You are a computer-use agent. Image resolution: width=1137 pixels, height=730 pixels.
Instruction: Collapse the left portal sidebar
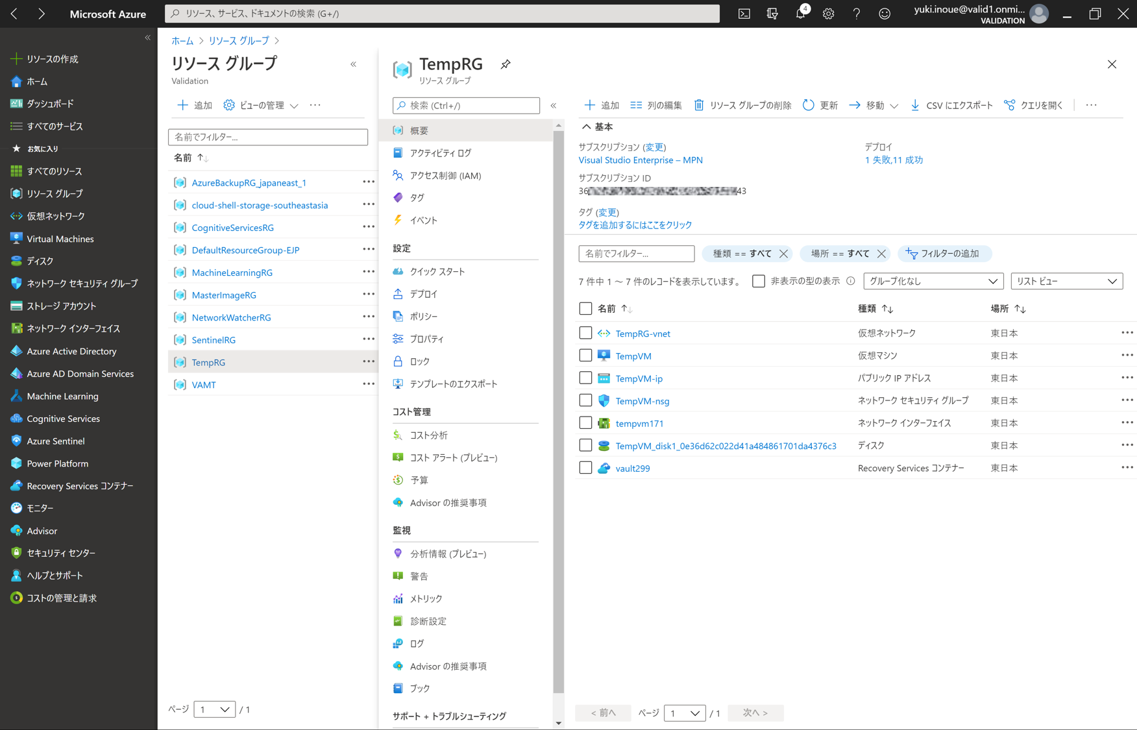pyautogui.click(x=148, y=38)
